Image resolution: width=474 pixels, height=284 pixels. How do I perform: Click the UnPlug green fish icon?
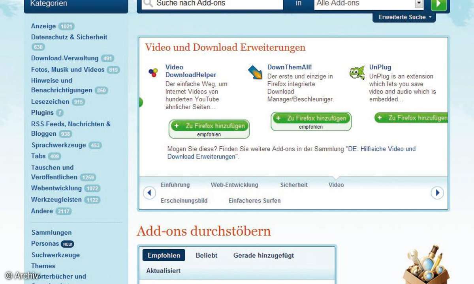[357, 73]
